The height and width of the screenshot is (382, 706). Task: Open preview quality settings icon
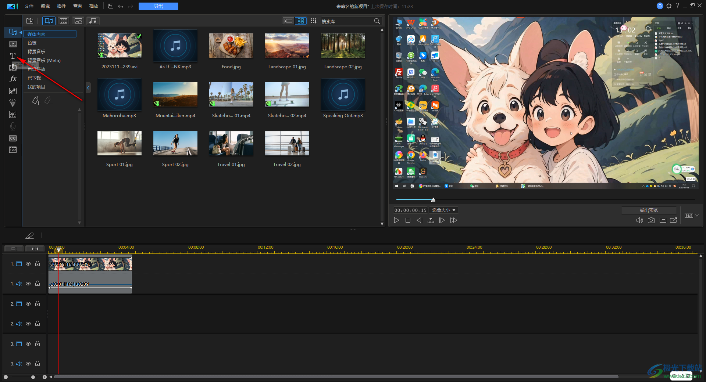[x=663, y=220]
